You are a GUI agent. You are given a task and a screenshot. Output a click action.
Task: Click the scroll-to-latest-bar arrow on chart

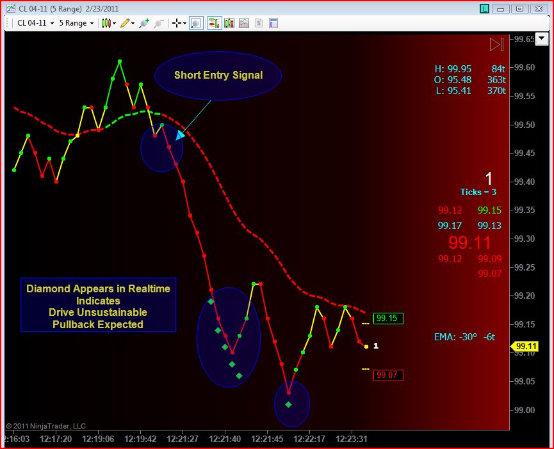pos(496,44)
